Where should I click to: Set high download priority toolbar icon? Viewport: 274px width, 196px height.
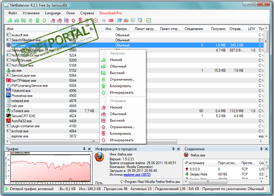(x=23, y=21)
